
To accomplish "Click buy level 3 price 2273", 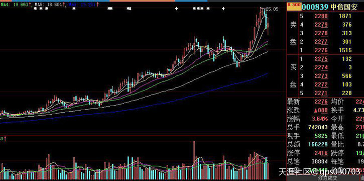I will point(321,76).
